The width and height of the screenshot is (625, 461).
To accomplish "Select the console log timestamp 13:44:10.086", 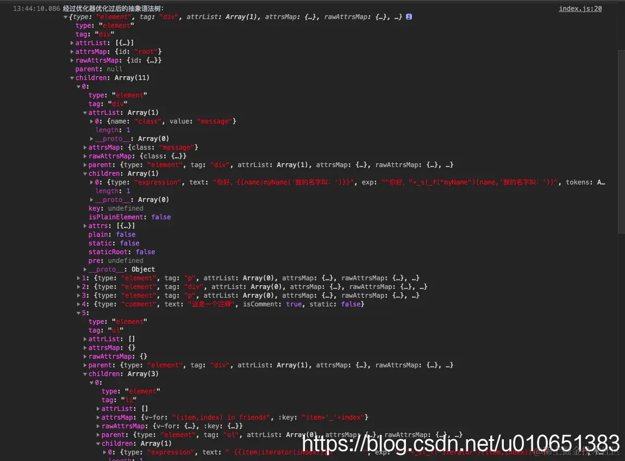I will click(36, 8).
